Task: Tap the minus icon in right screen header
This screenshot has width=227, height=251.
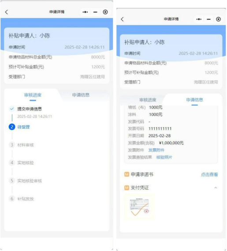Action: click(x=208, y=19)
